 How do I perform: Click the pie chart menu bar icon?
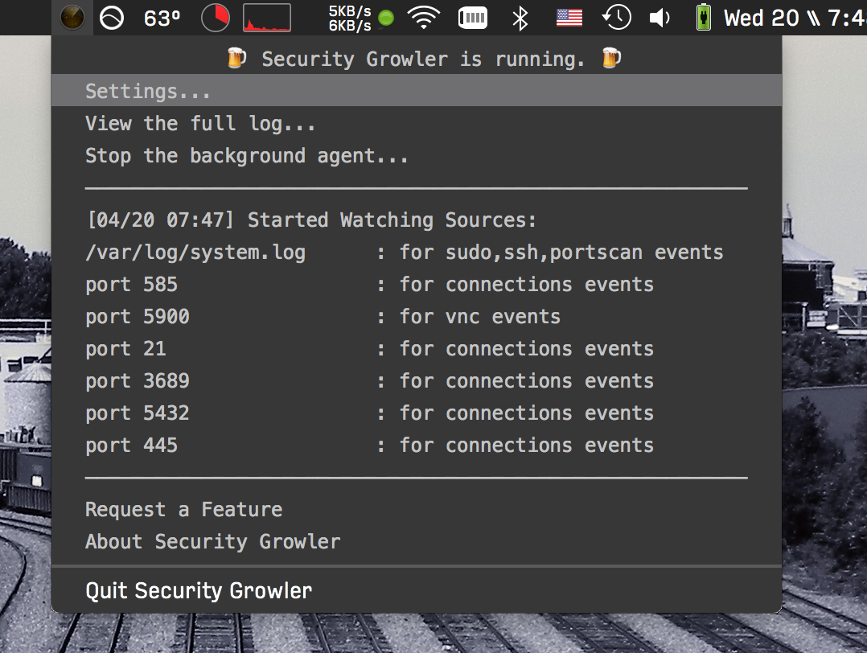pos(215,17)
